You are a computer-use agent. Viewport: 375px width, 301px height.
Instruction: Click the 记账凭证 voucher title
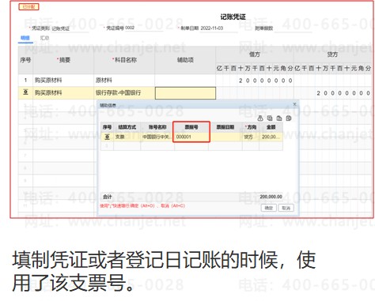tap(233, 17)
